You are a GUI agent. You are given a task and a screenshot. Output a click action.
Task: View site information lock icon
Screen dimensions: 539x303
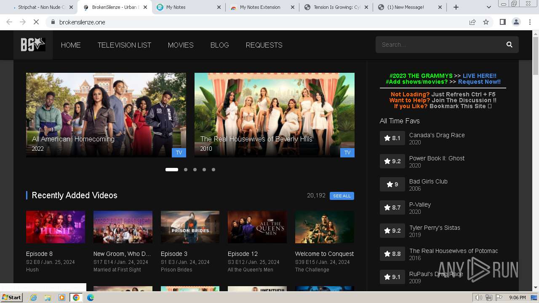tap(53, 22)
